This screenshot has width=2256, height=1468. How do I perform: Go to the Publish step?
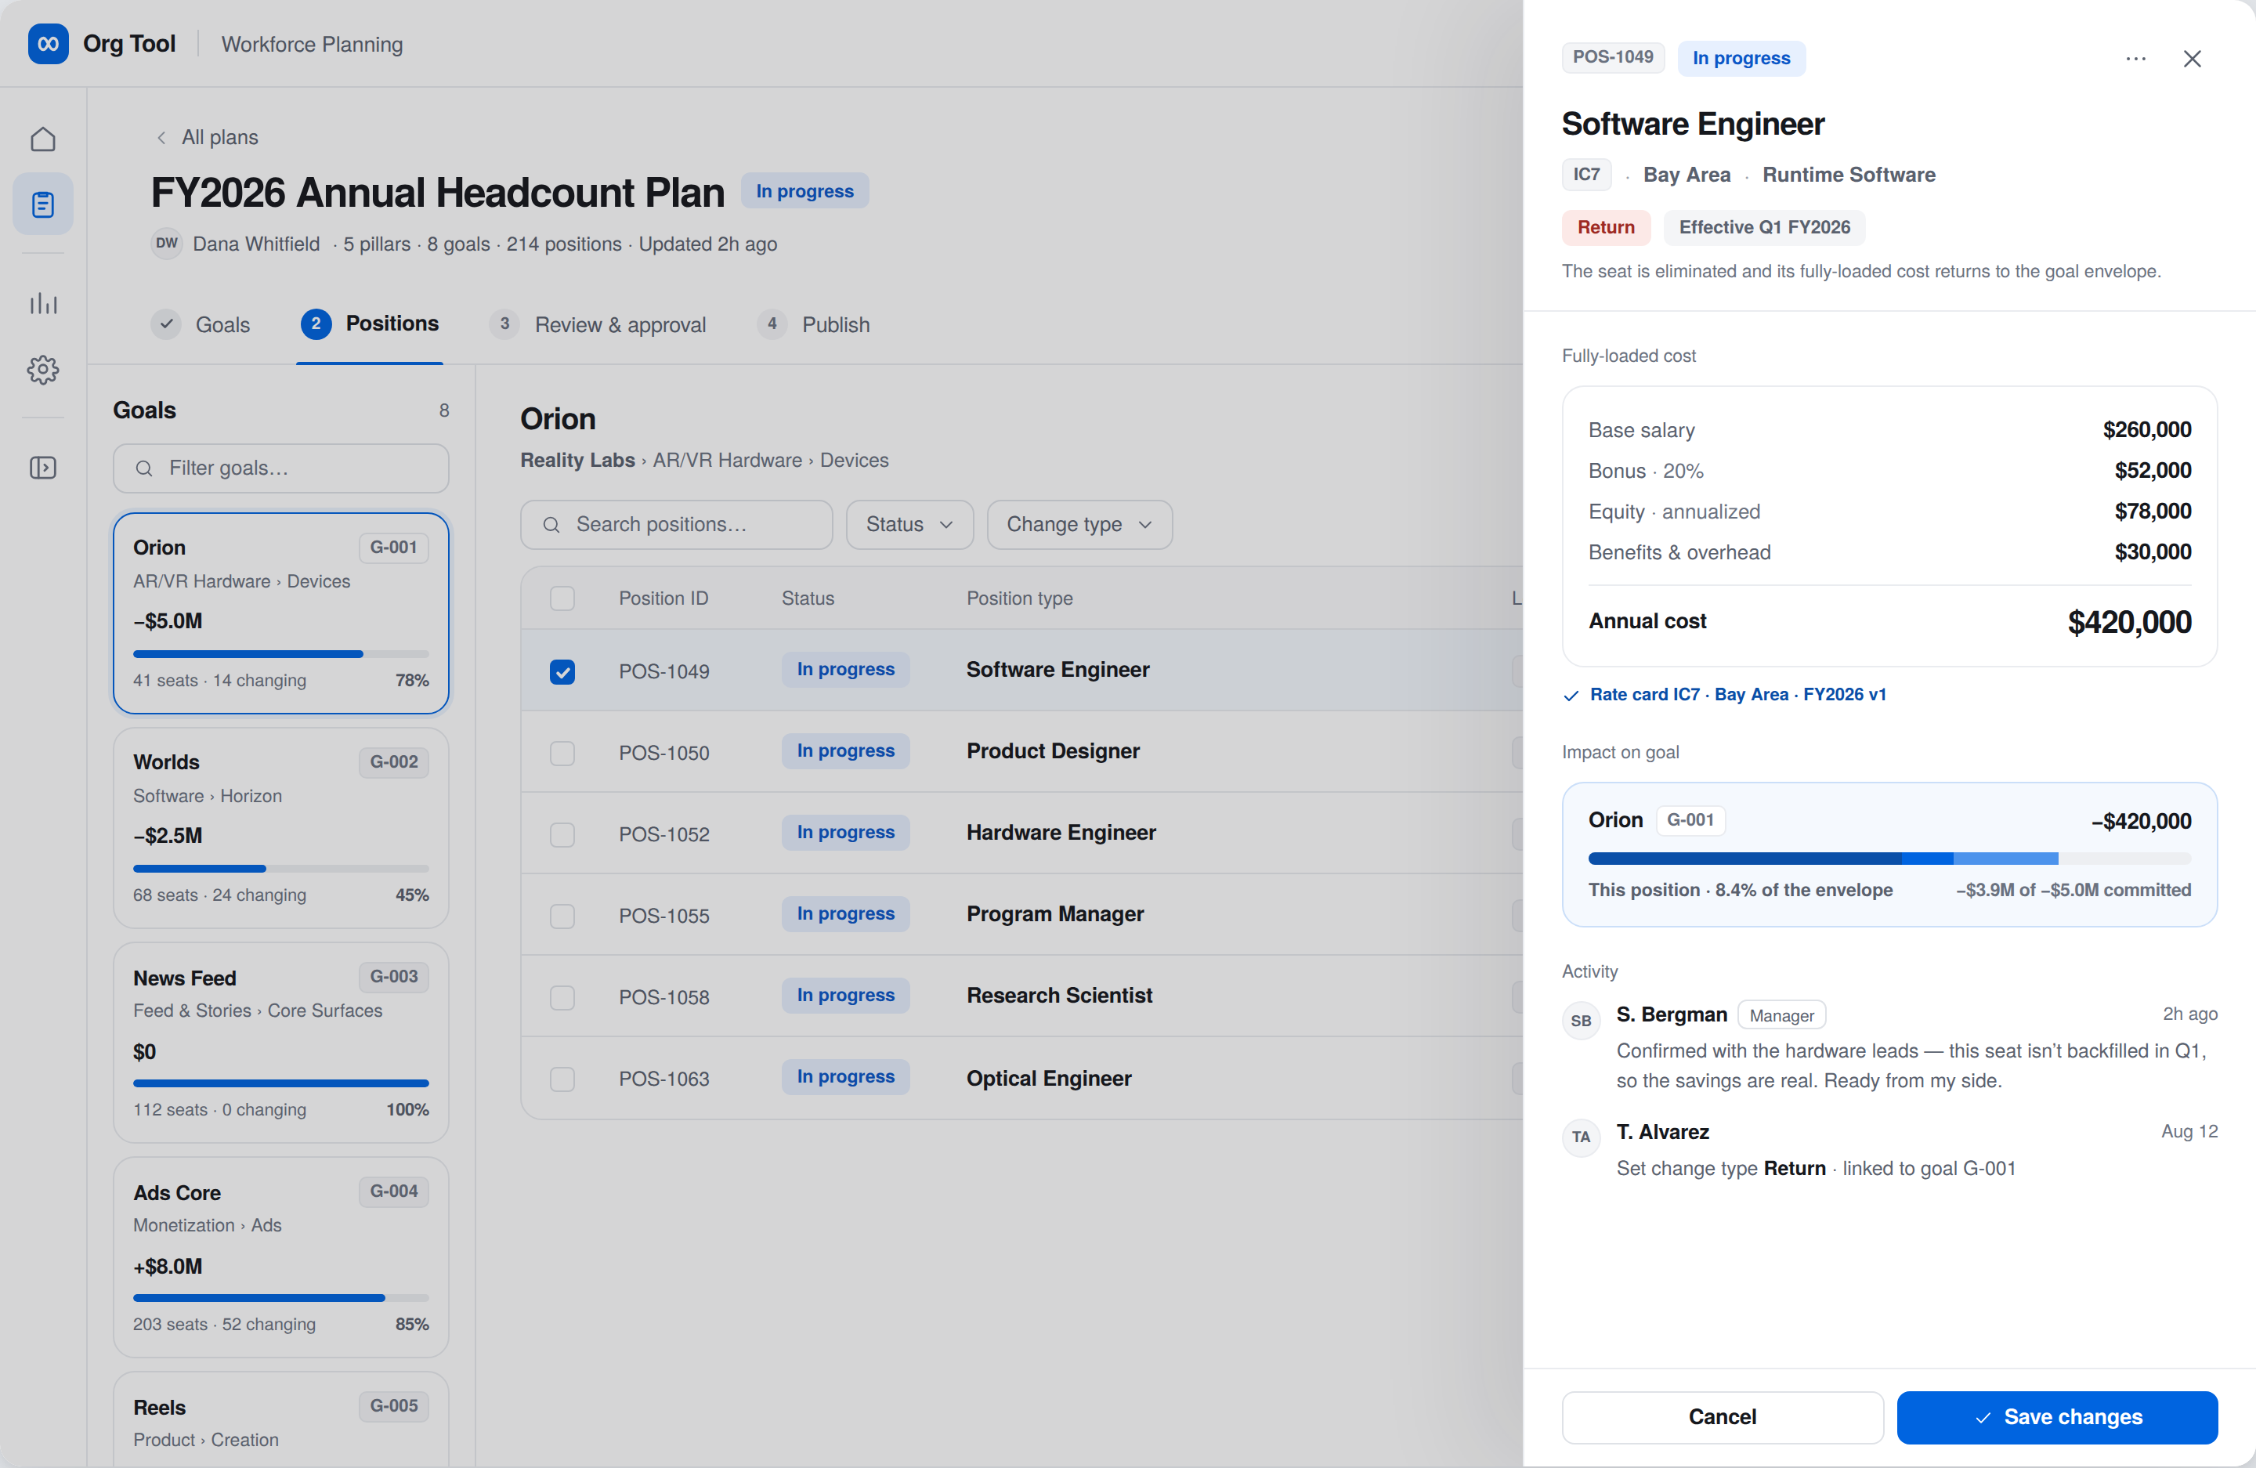coord(813,324)
